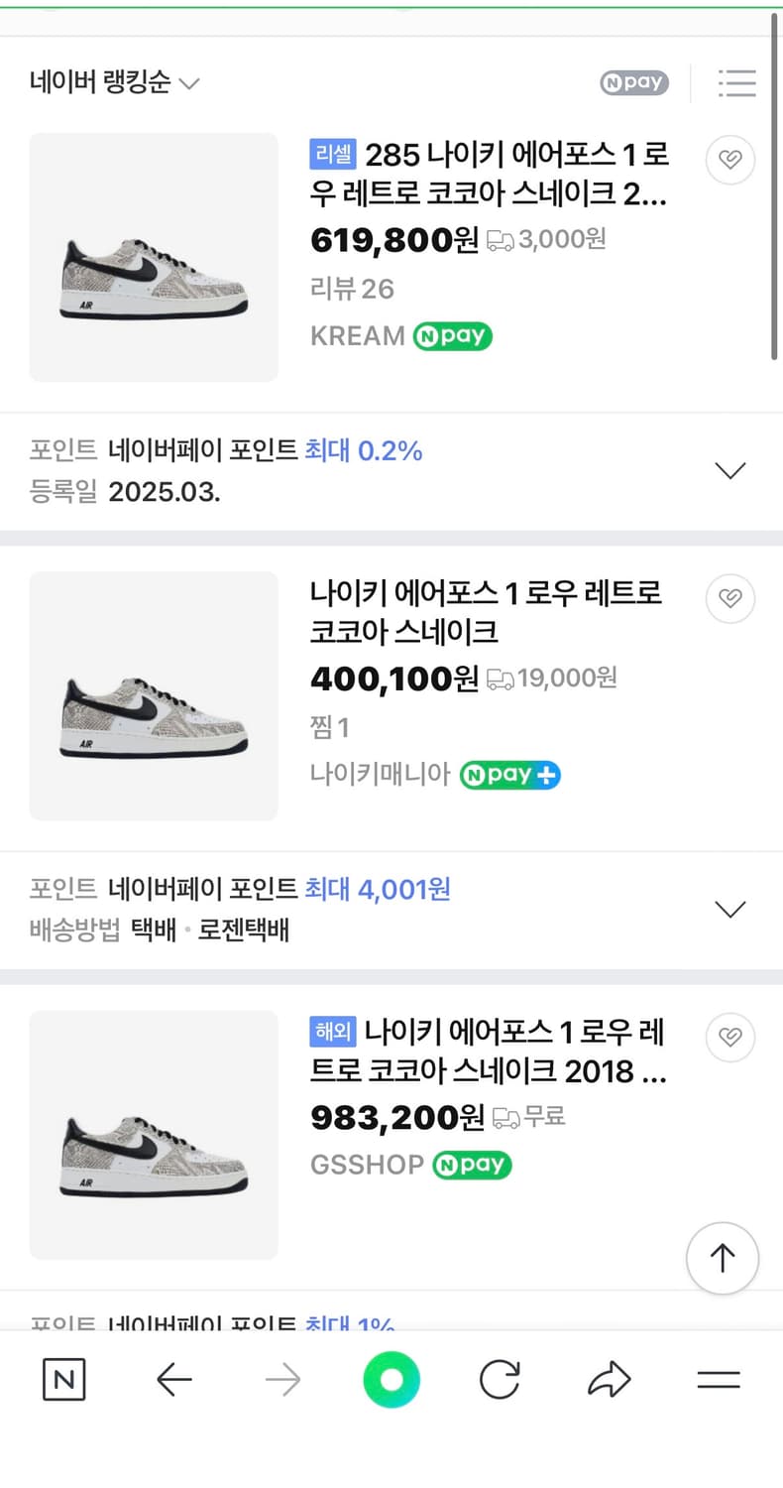Open the GSSHOP seller link
Screen dimensions: 783x1488
pos(367,1165)
